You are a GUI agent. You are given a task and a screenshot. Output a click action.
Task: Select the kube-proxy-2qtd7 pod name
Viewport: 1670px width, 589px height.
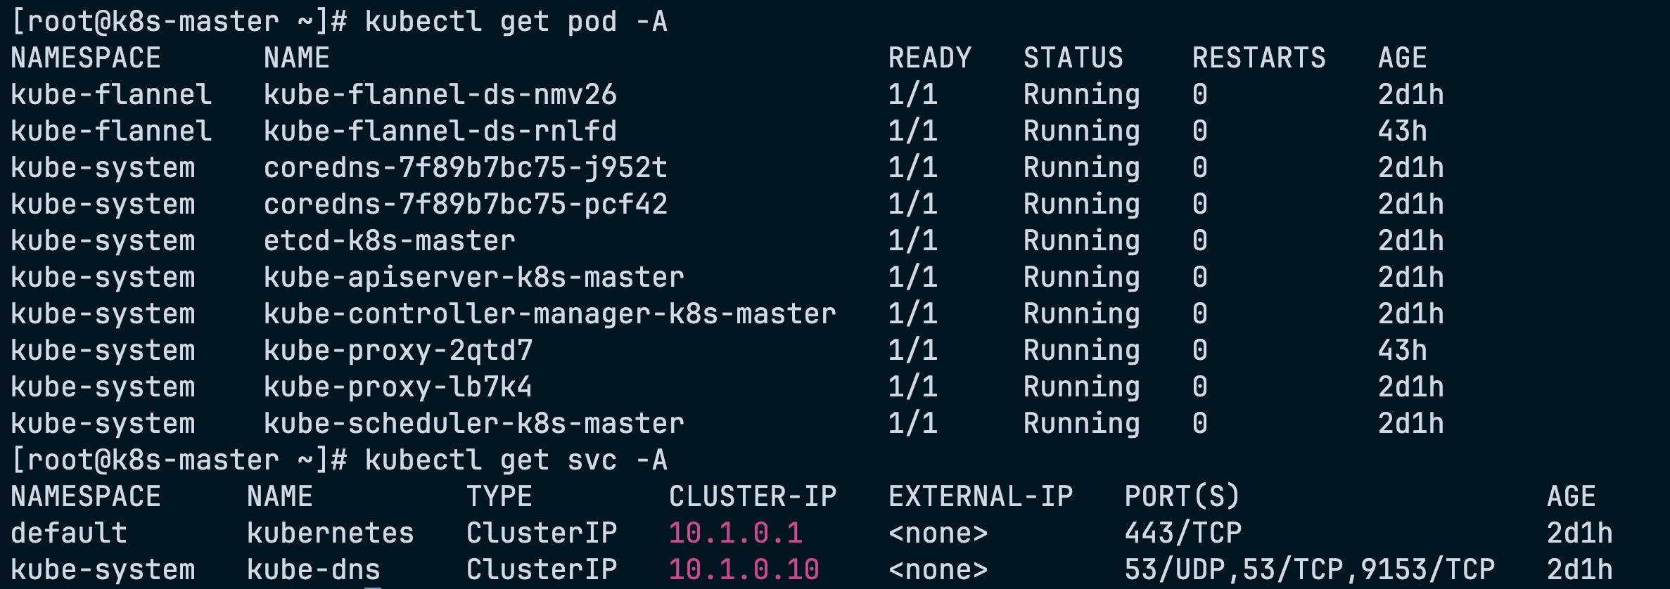[398, 351]
